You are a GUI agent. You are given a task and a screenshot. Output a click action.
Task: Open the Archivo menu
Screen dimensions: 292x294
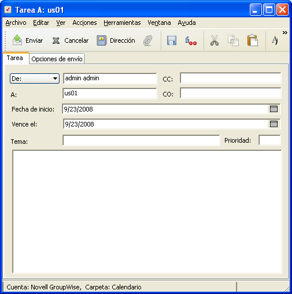[16, 23]
